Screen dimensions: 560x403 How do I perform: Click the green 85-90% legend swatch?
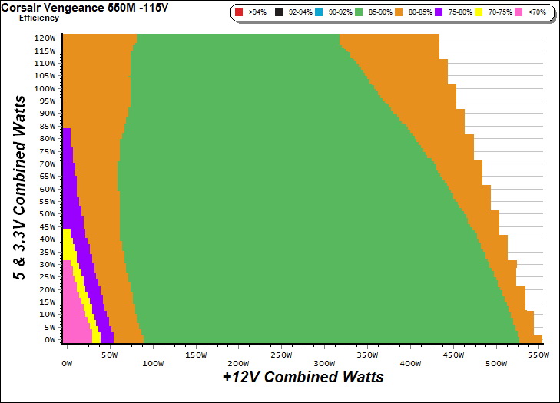coord(358,13)
